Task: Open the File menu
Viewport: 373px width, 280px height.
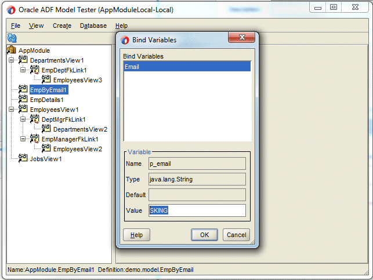Action: 16,26
